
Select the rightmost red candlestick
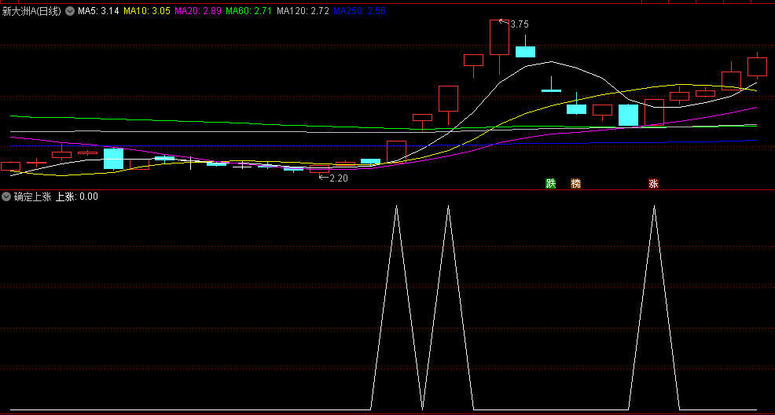(x=757, y=66)
